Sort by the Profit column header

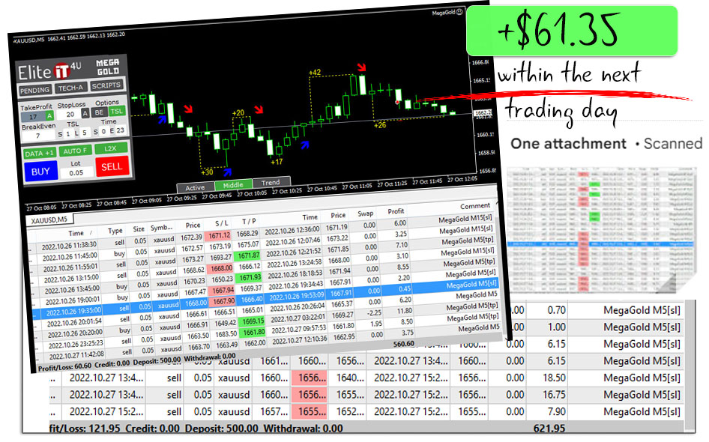[396, 211]
